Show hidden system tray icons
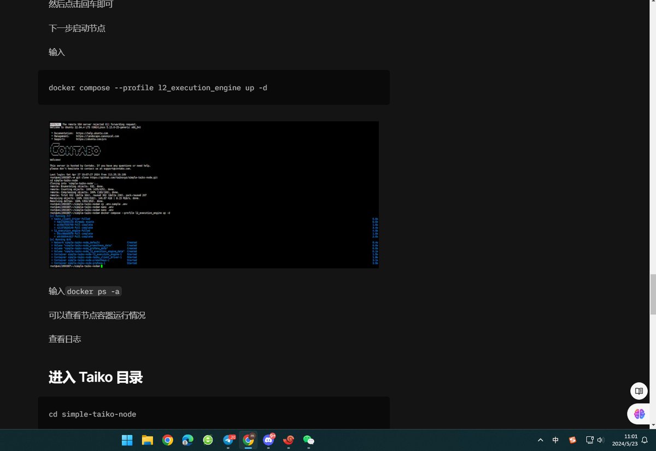The image size is (656, 451). pyautogui.click(x=541, y=440)
